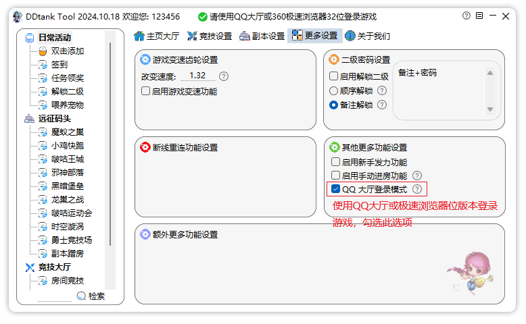Click the help icon beside 启用手动进房功能
This screenshot has height=324, width=526.
pos(417,175)
